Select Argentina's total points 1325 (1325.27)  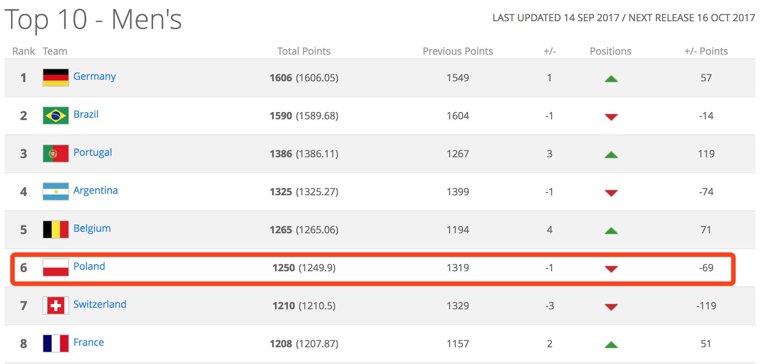[304, 192]
